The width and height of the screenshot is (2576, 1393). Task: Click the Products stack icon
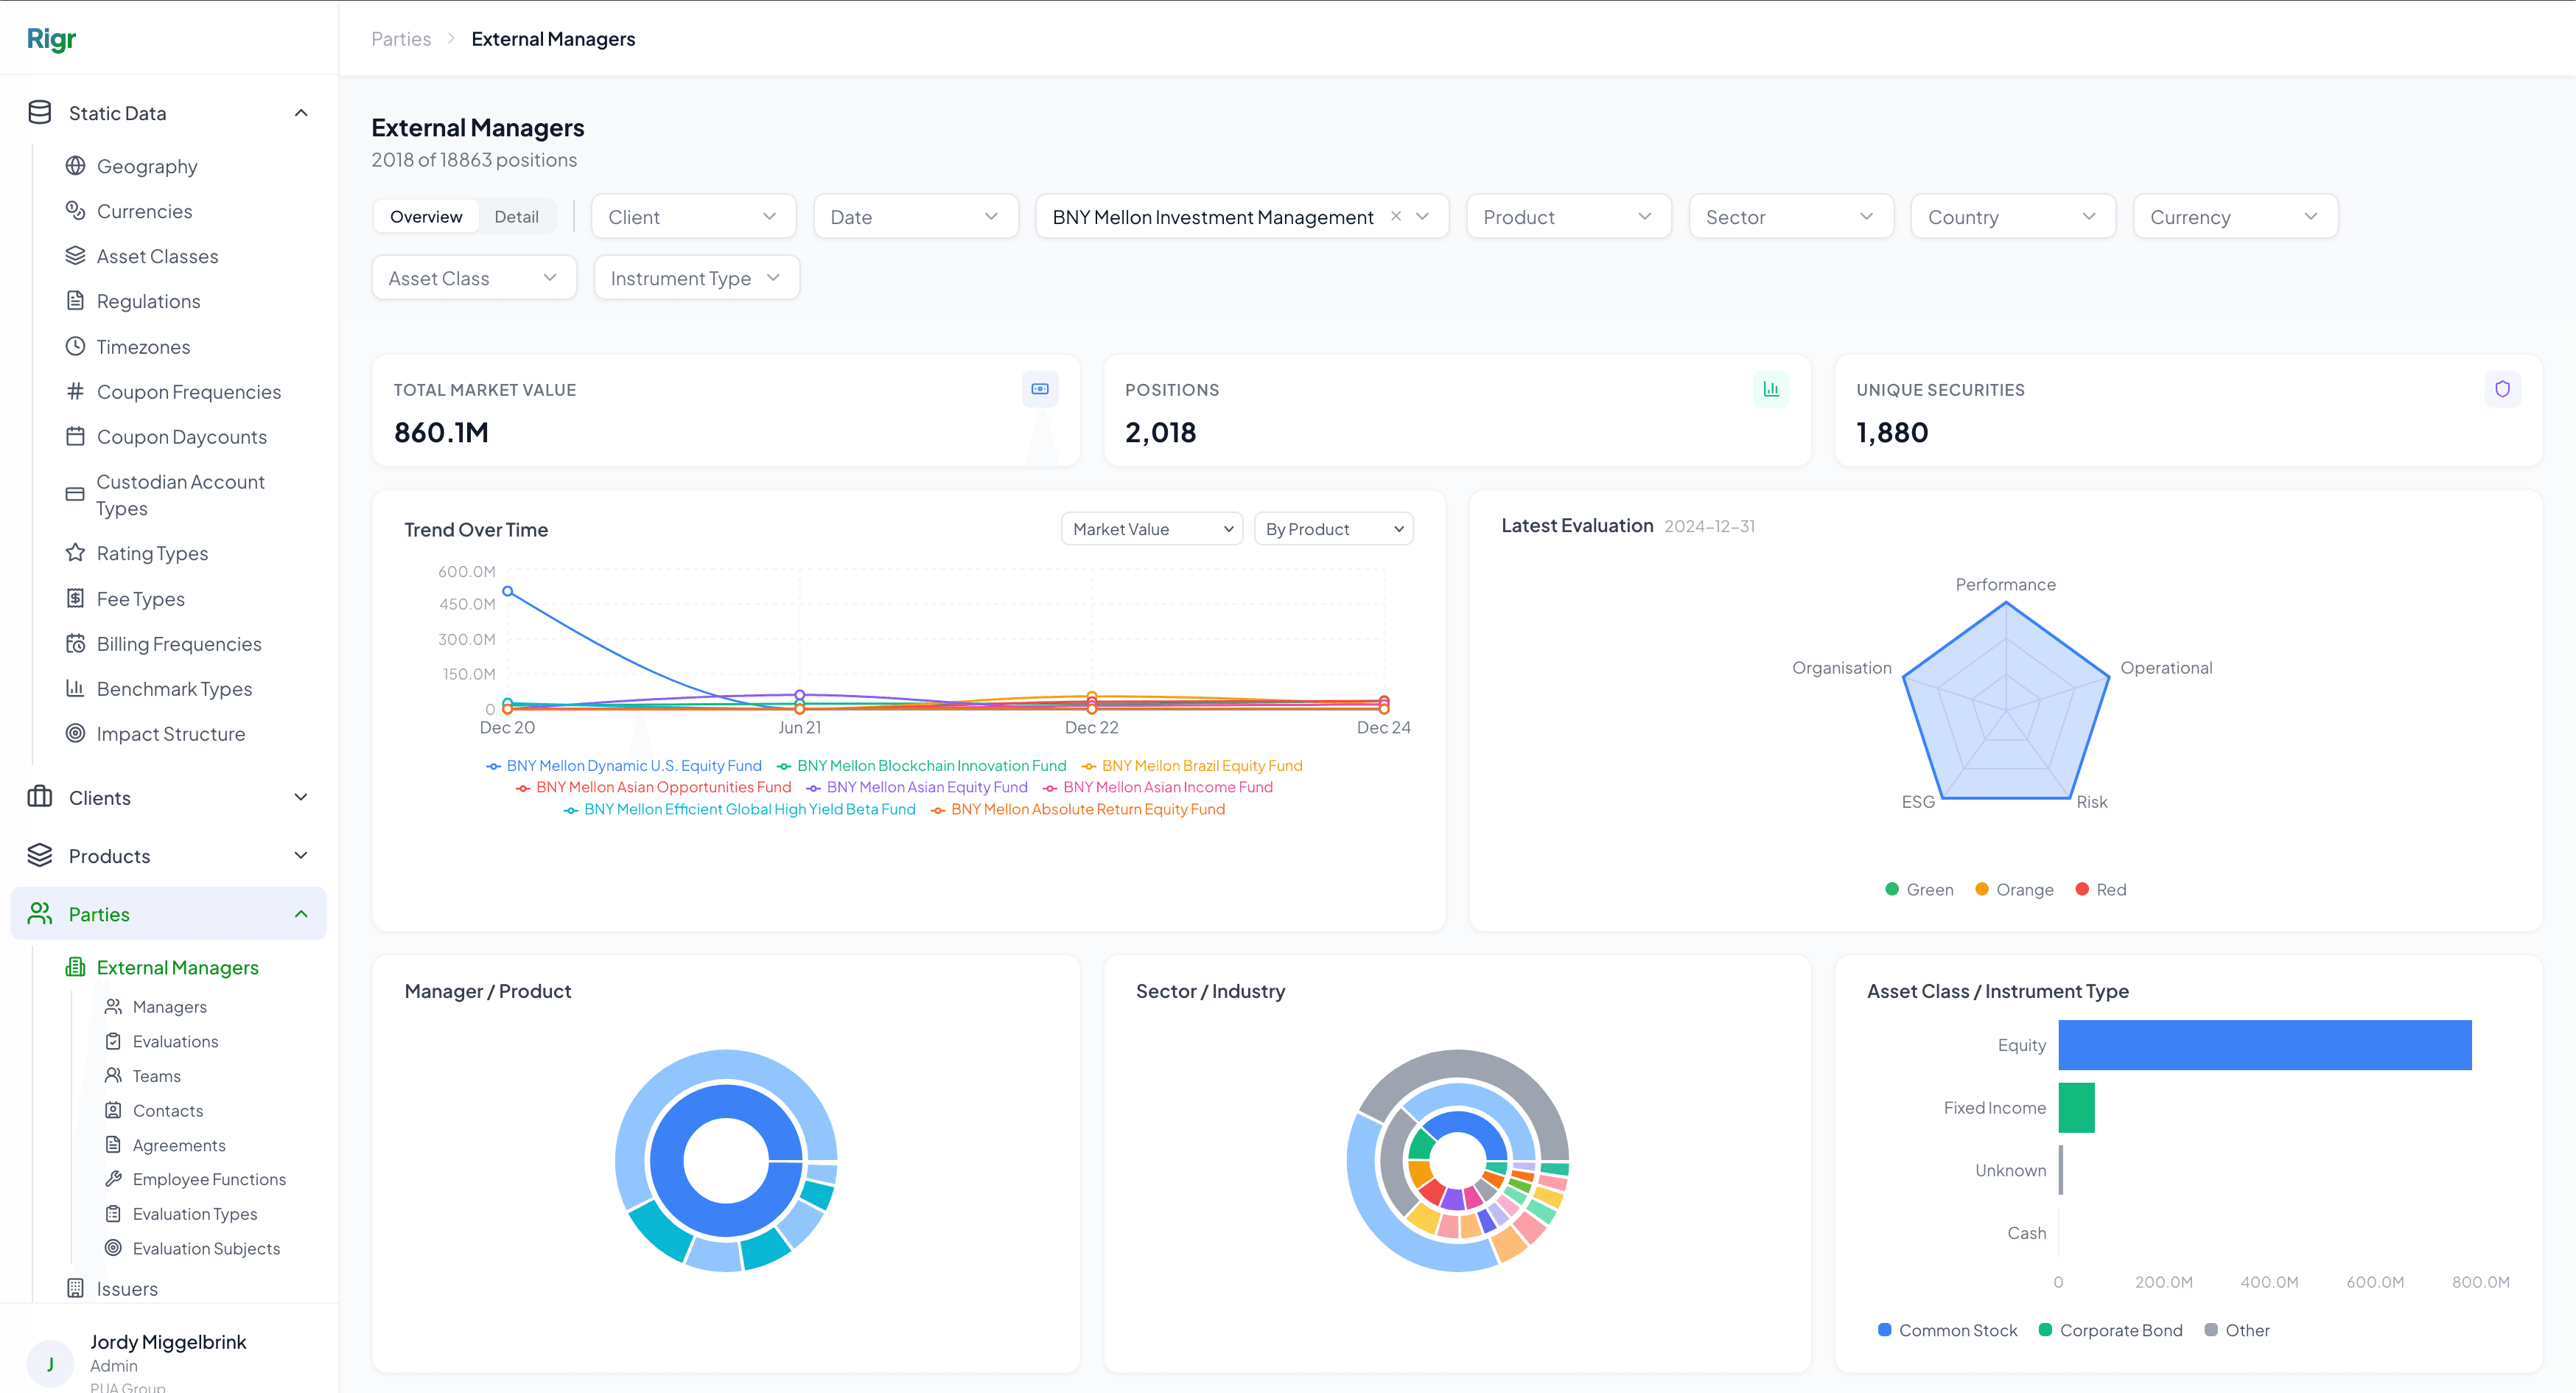pyautogui.click(x=40, y=856)
